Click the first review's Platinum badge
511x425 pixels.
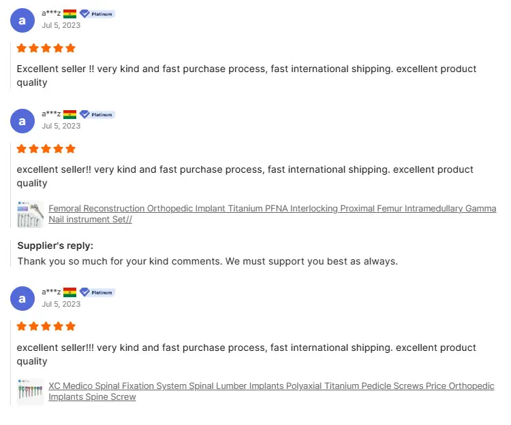click(97, 14)
